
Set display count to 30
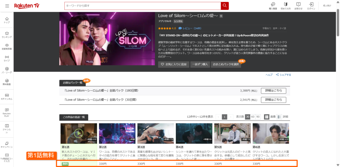pos(247,117)
